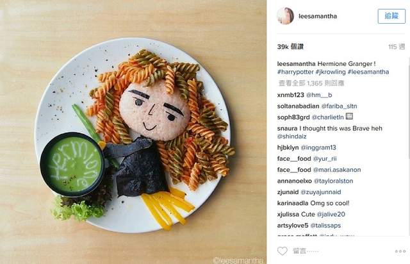Open the karinaadla commenter profile

293,203
